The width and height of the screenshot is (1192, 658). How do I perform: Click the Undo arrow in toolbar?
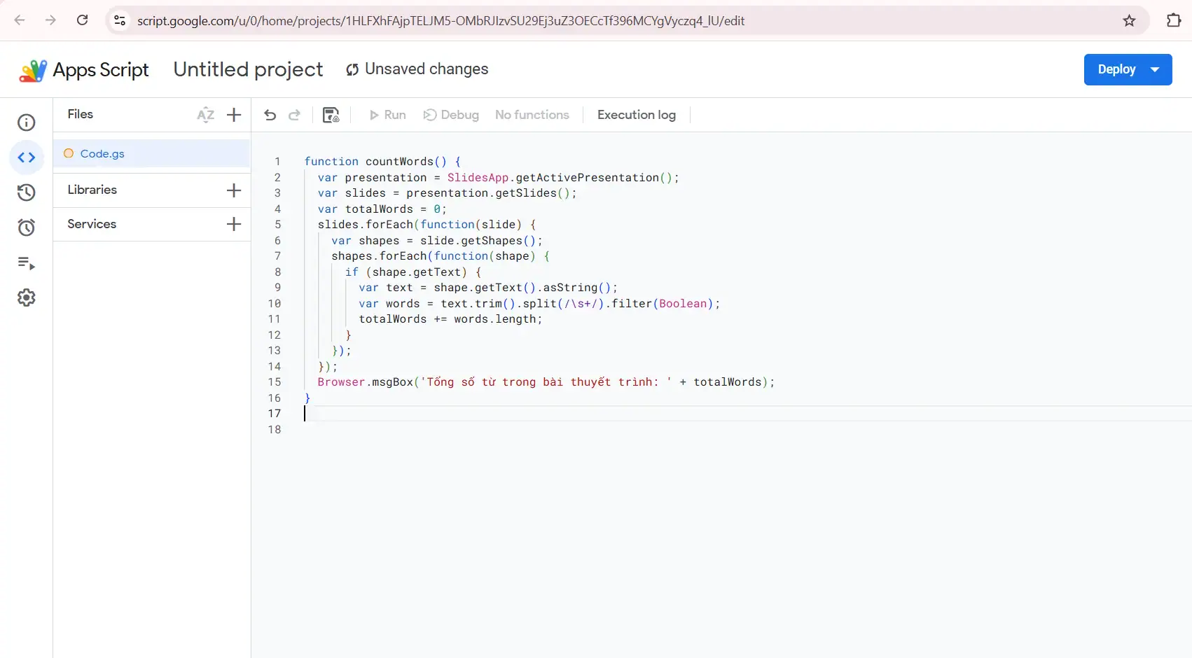pos(270,115)
